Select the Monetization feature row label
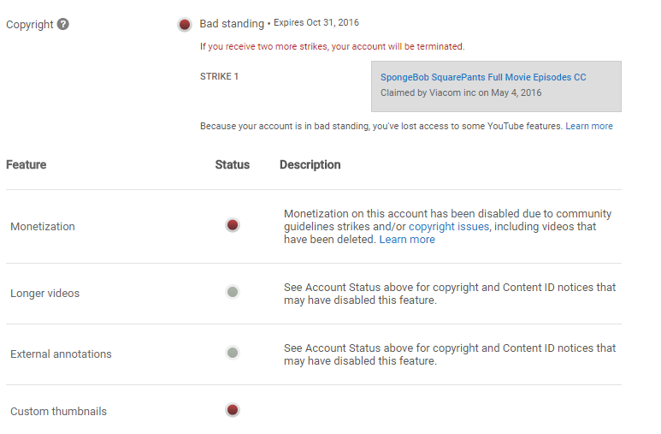Screen dimensions: 661x434 pos(43,226)
